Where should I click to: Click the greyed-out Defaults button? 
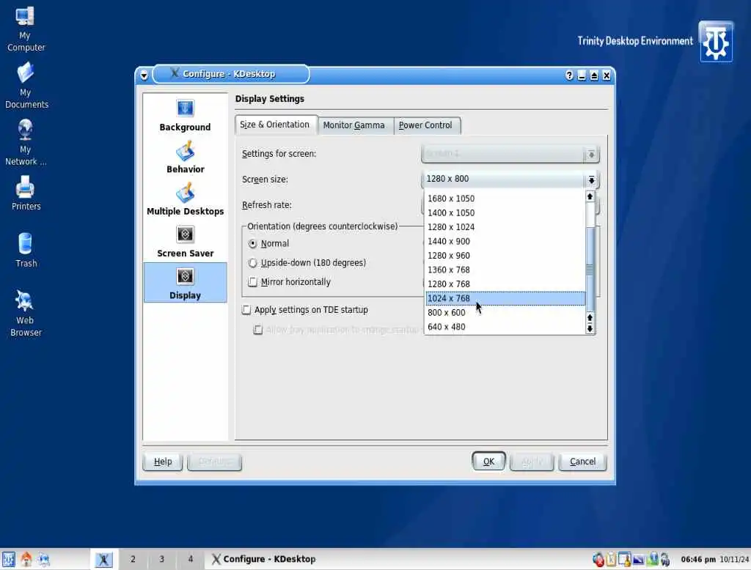(214, 462)
